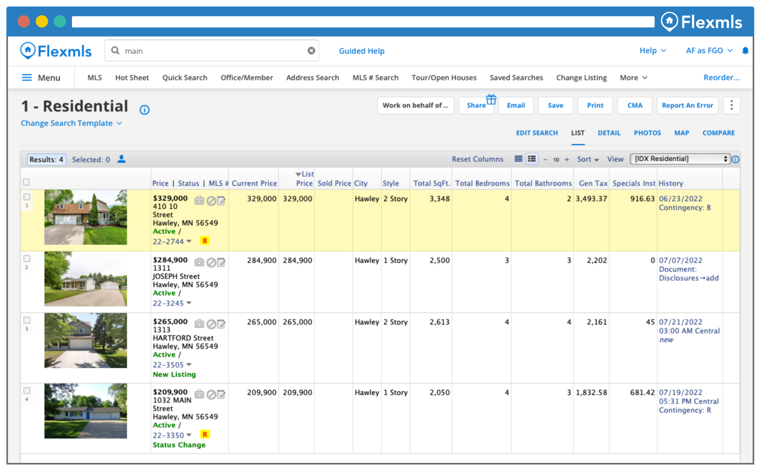The image size is (760, 471).
Task: Expand the Change Search Template dropdown
Action: (71, 123)
